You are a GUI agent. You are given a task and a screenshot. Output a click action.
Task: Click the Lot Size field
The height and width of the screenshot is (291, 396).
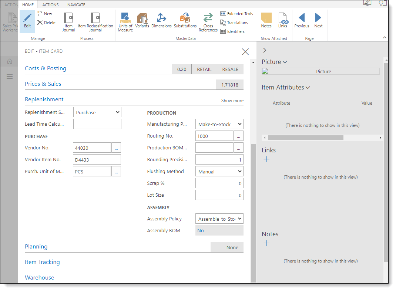pos(219,195)
